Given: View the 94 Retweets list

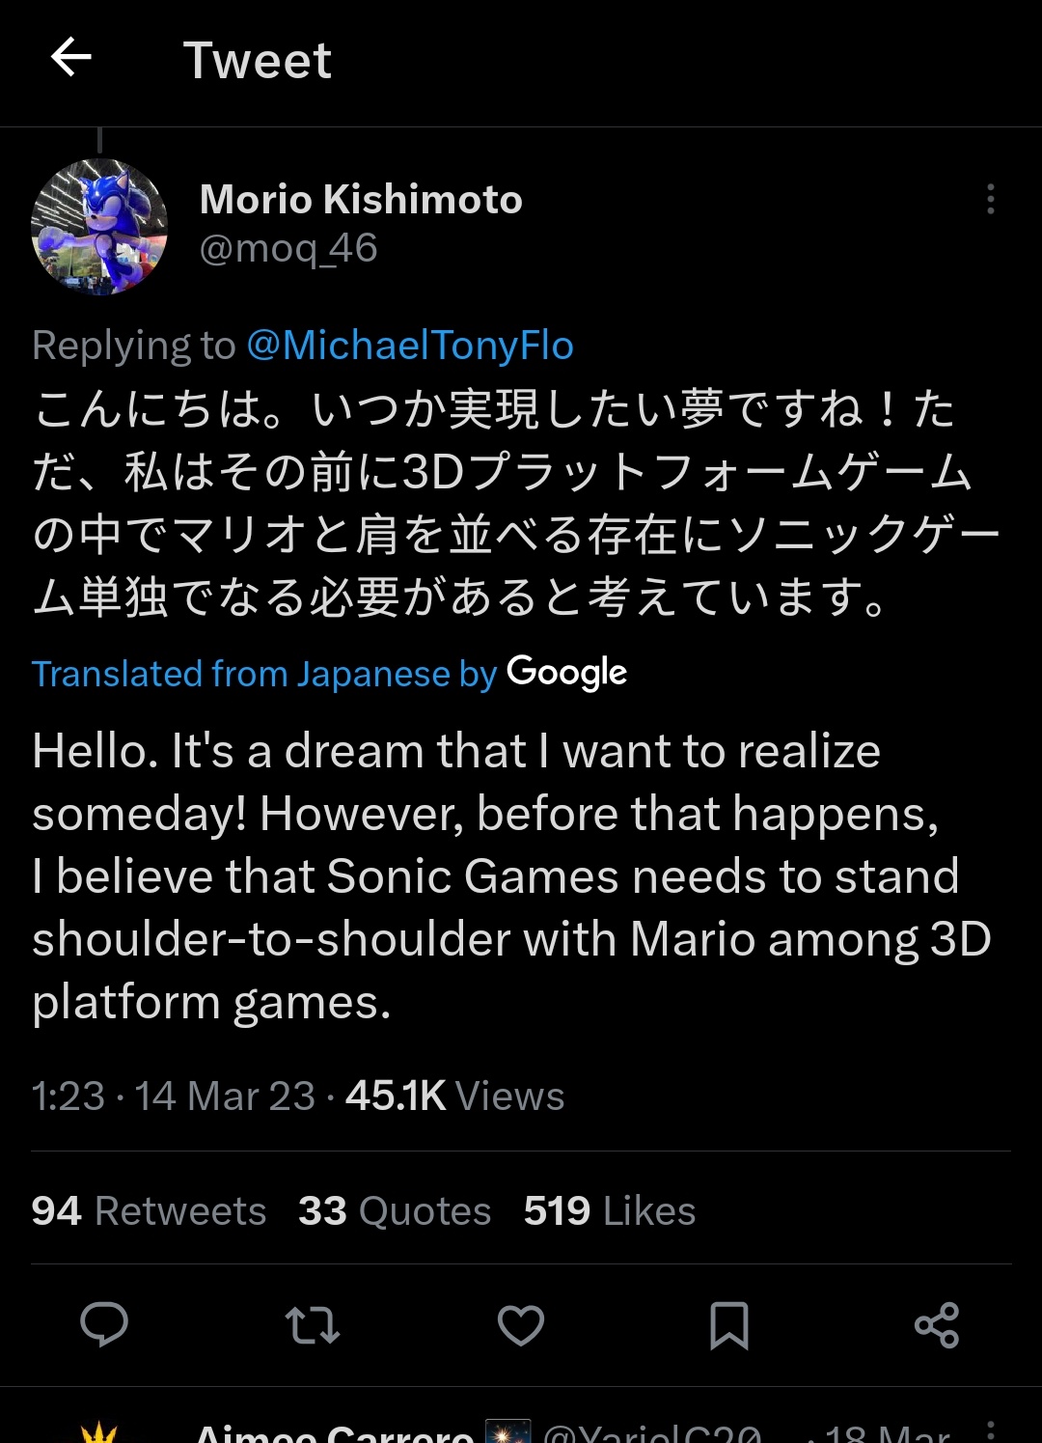Looking at the screenshot, I should (149, 1210).
